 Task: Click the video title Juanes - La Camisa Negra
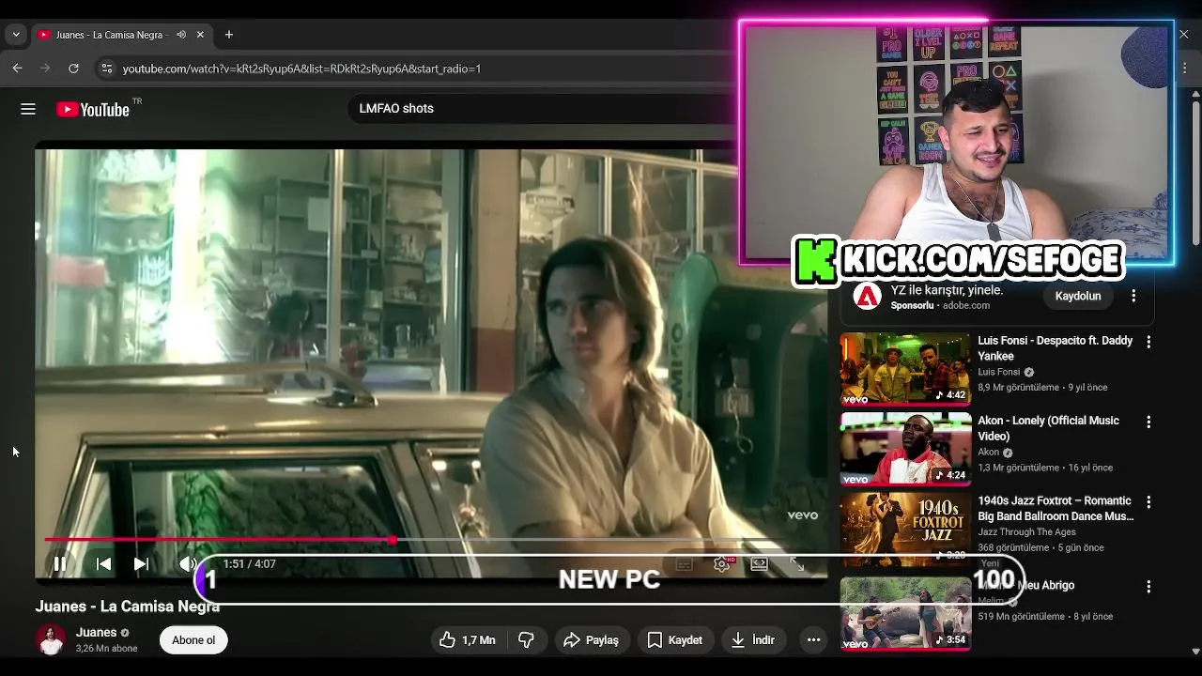pos(128,607)
